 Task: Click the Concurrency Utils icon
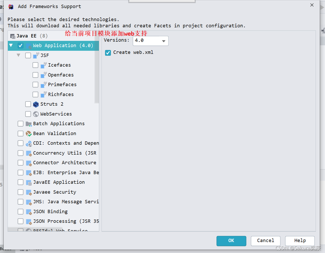(x=29, y=153)
